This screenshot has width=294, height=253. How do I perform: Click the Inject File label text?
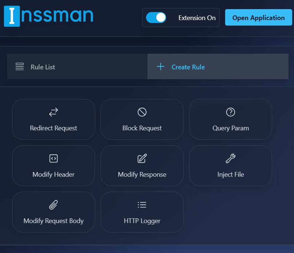click(x=231, y=175)
